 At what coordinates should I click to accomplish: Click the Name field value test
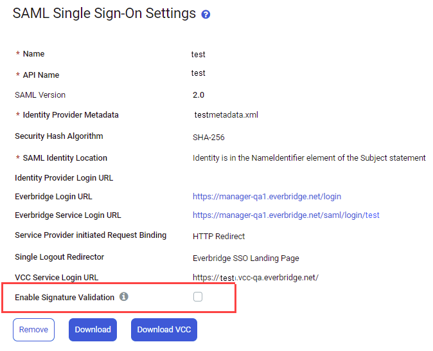pos(199,55)
